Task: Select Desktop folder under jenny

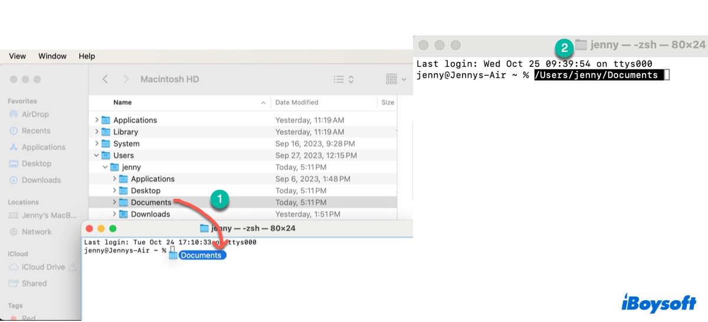Action: pyautogui.click(x=146, y=190)
